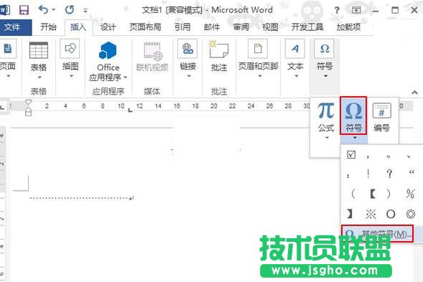Viewport: 423px width, 282px height.
Task: Switch to the 设计 (Design) tab
Action: coord(108,27)
